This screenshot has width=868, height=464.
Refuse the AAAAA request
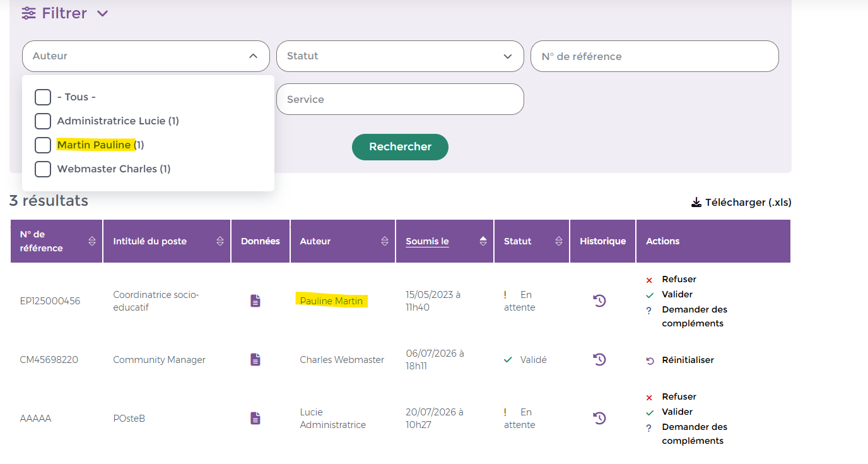click(x=679, y=396)
